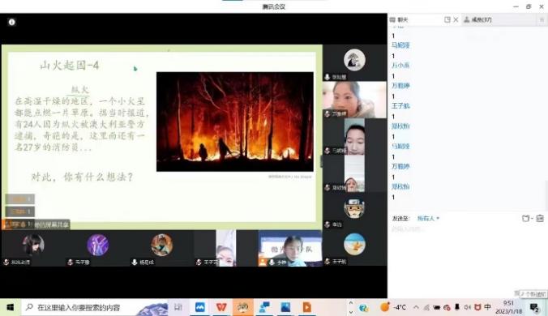The height and width of the screenshot is (316, 548).
Task: Open the orange video player on taskbar
Action: (x=307, y=307)
